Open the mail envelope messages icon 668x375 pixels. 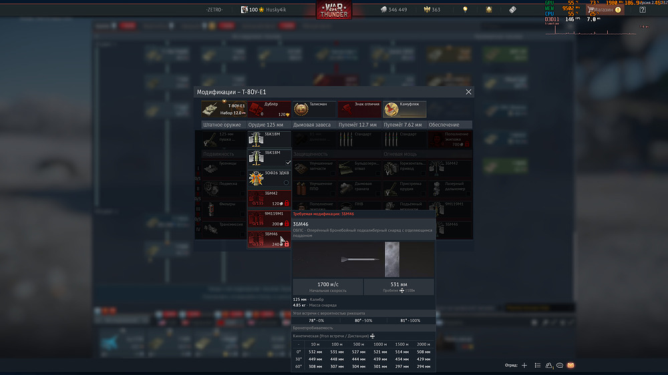tap(570, 366)
